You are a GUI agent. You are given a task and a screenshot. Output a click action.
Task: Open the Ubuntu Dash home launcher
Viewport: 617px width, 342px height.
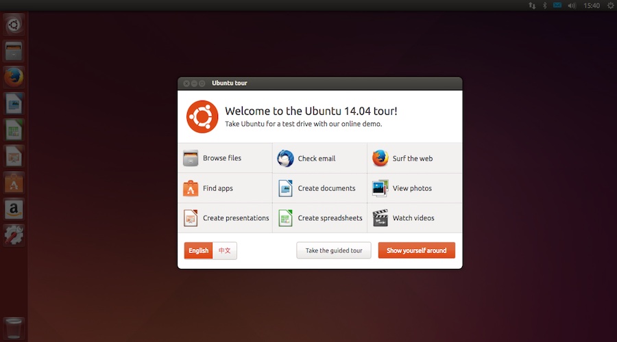click(14, 25)
